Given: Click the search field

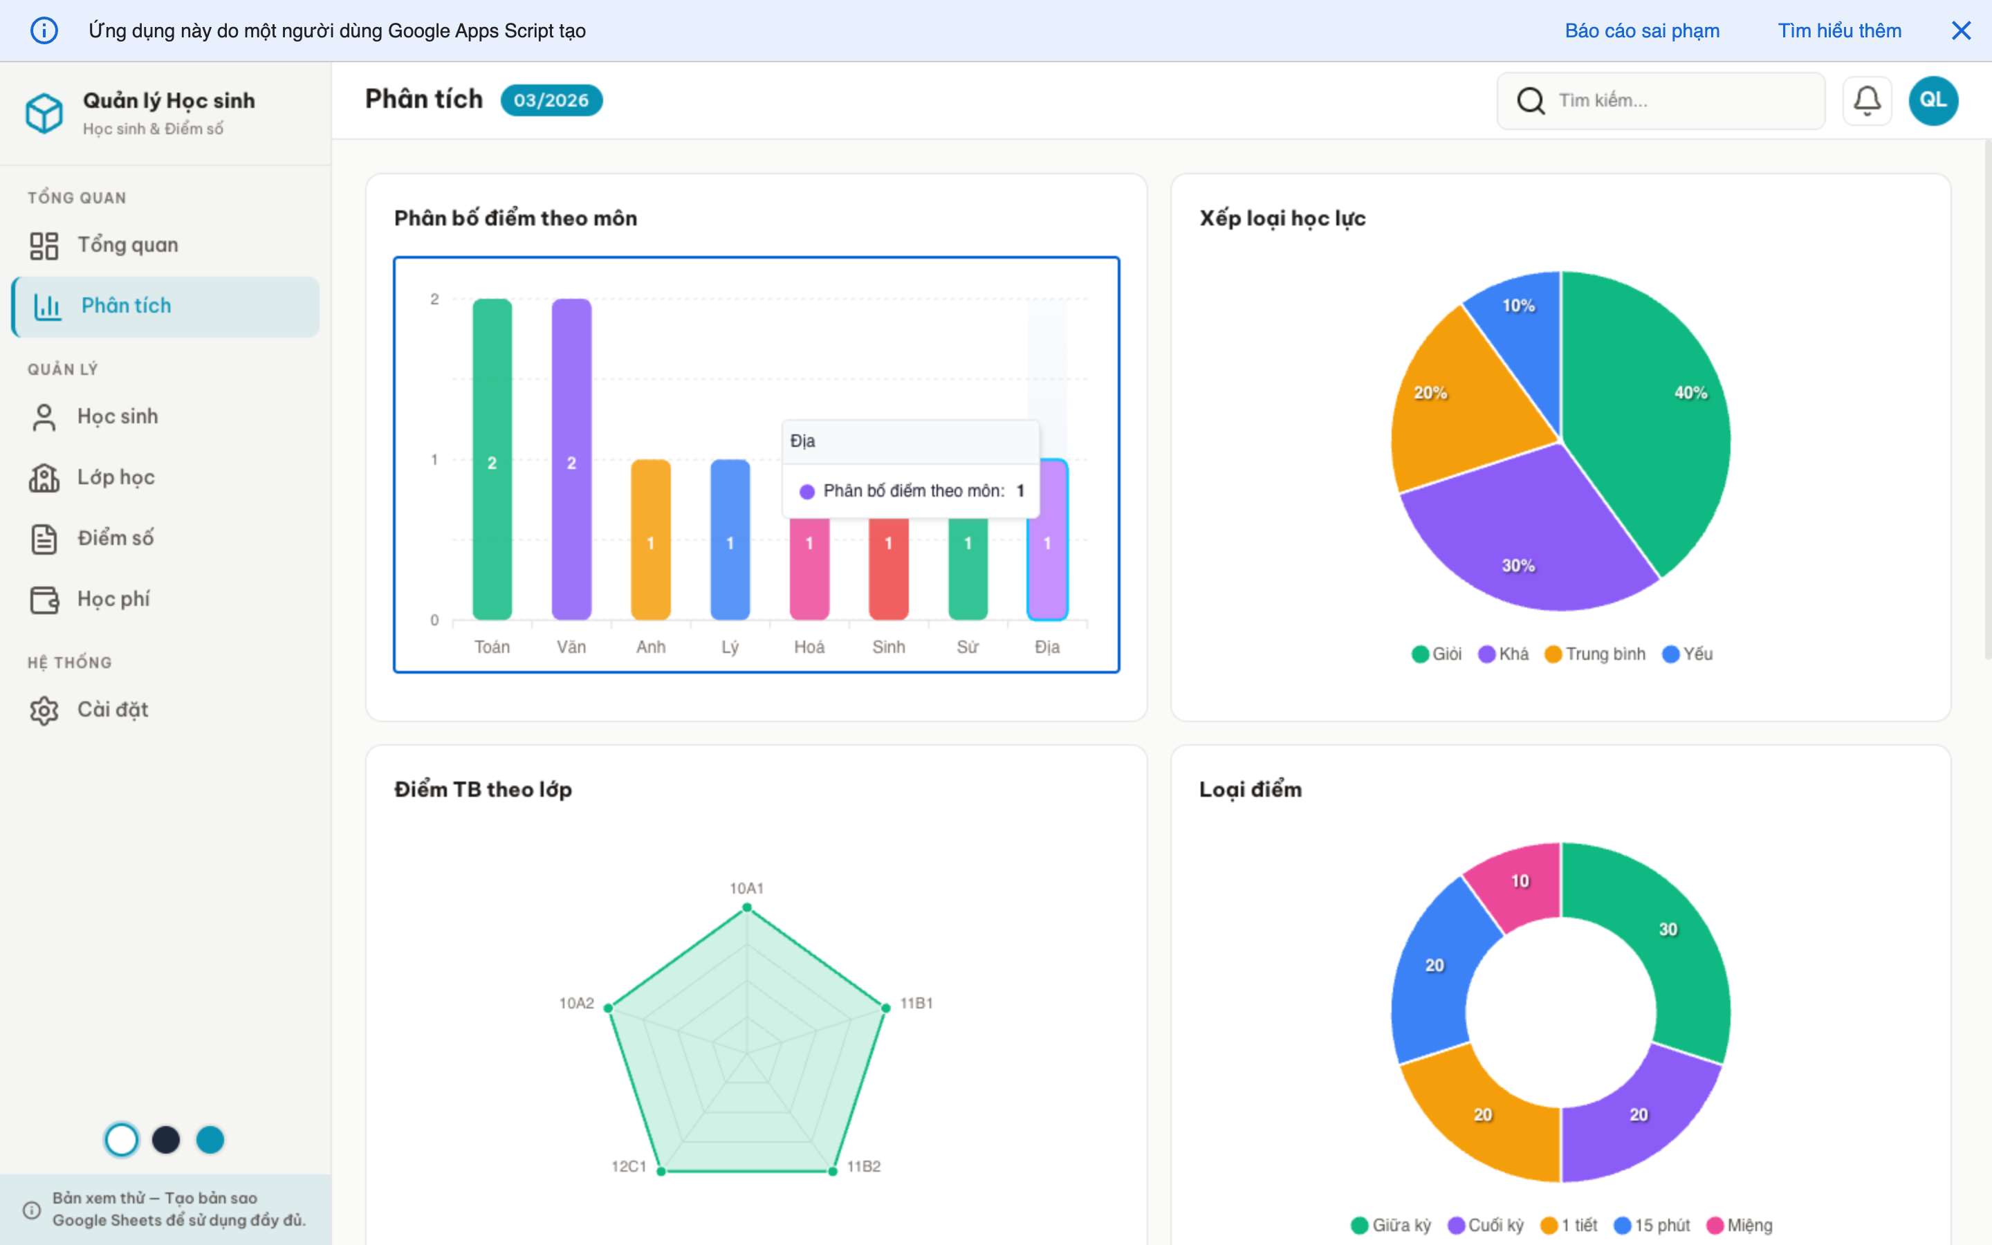Looking at the screenshot, I should [1661, 100].
